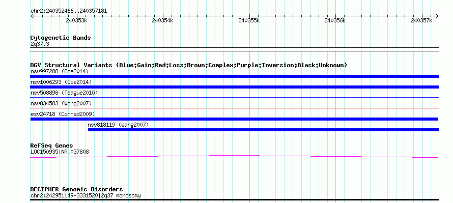Click the esv24718 (Conrad2009) variant label
453x203 pixels.
pos(63,114)
